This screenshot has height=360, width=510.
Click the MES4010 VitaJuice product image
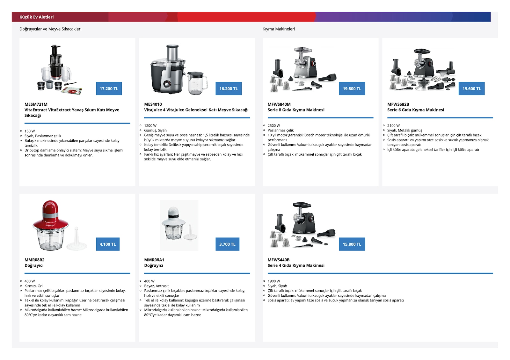click(179, 69)
